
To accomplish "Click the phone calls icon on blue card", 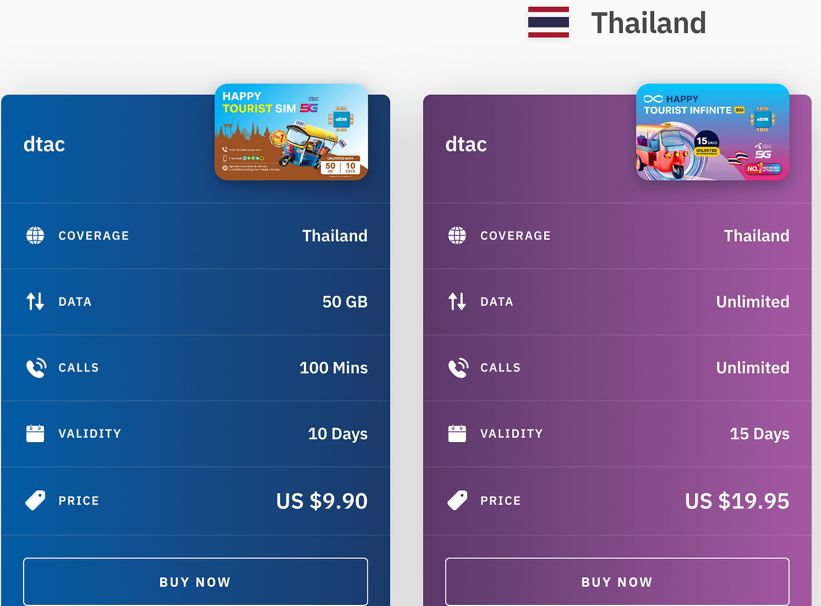I will [36, 368].
